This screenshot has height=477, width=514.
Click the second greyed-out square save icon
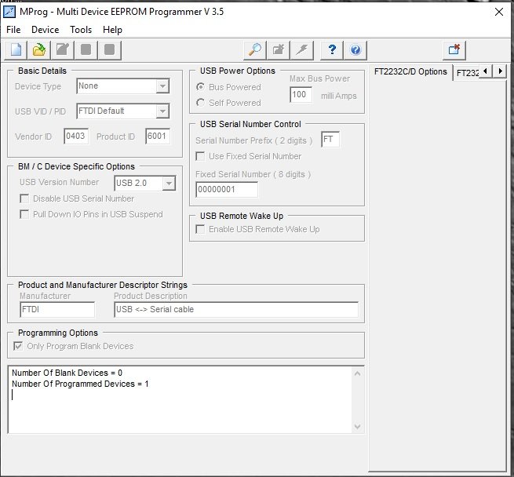[x=110, y=50]
